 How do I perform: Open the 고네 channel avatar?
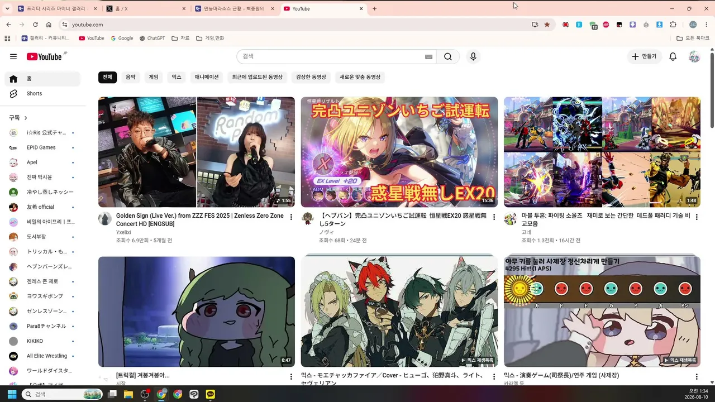(x=511, y=218)
